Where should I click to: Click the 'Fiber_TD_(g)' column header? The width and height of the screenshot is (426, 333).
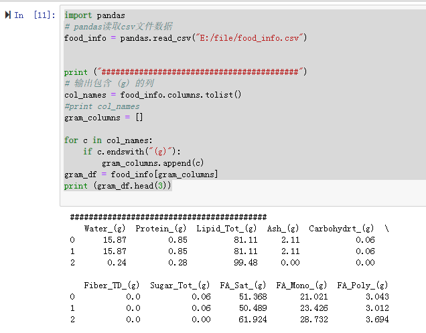click(112, 286)
